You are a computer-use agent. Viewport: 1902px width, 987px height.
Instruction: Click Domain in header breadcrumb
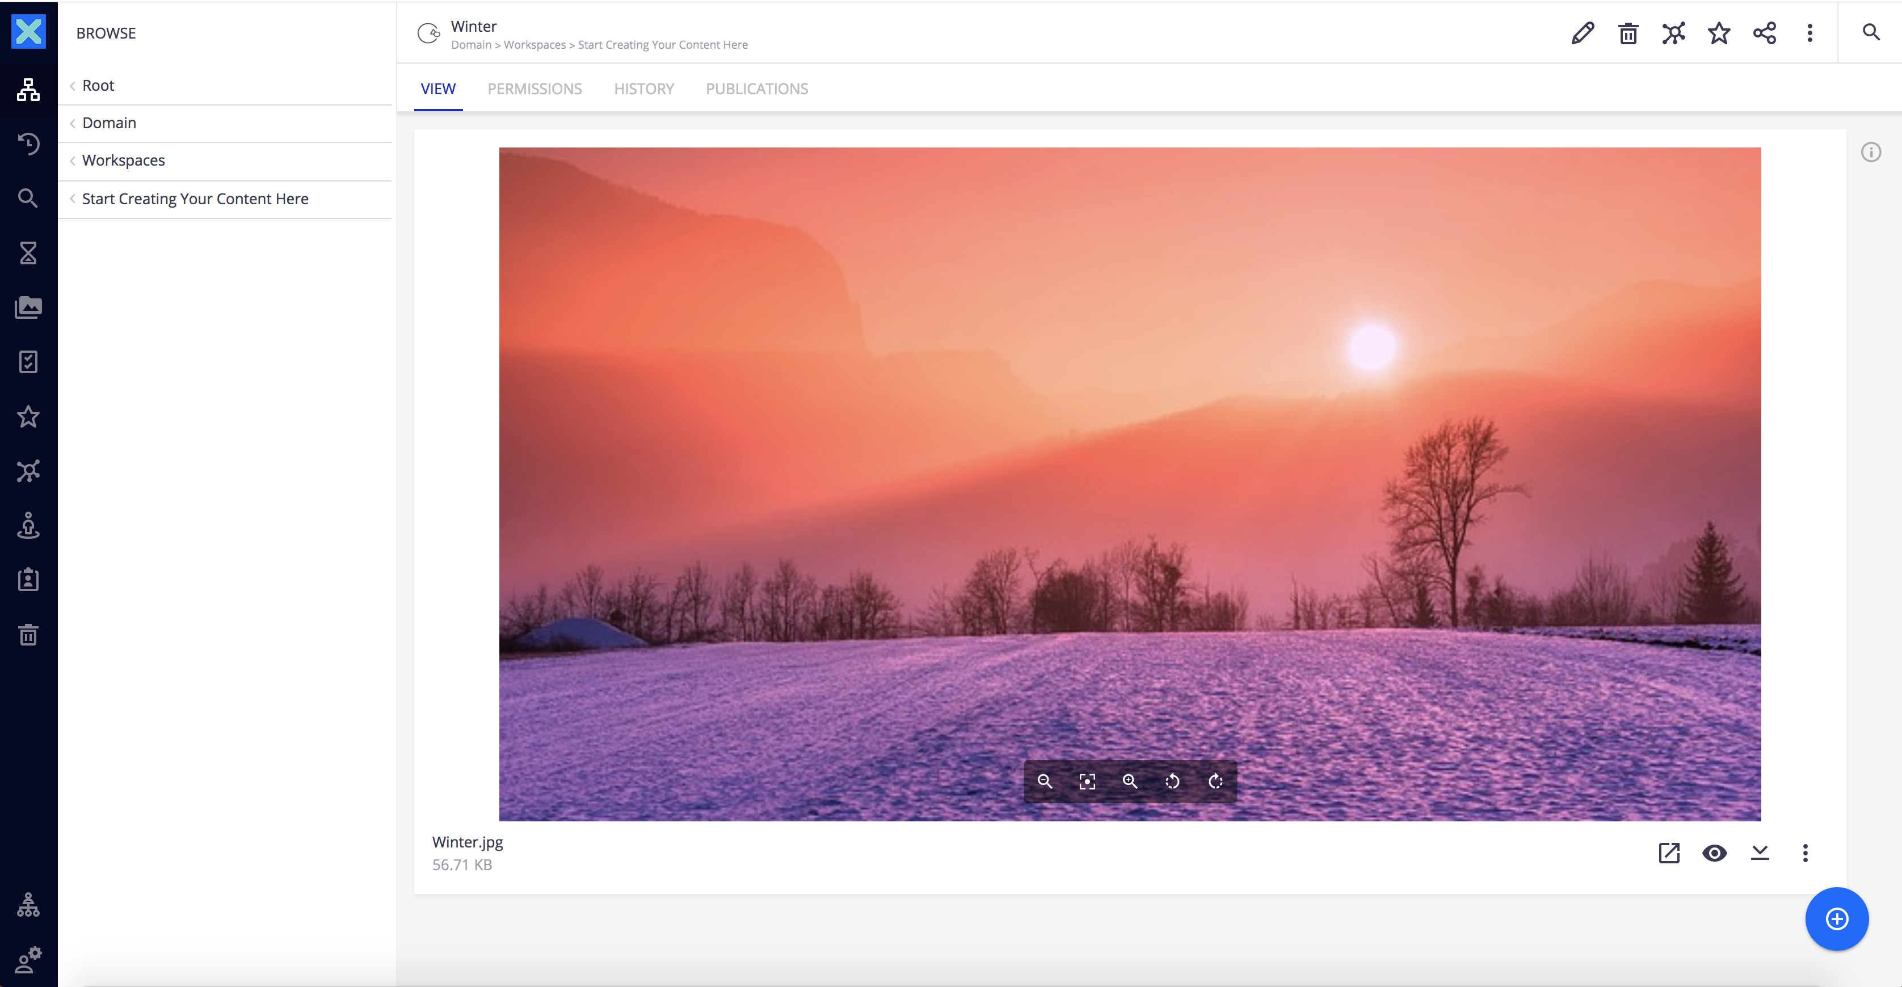(471, 45)
